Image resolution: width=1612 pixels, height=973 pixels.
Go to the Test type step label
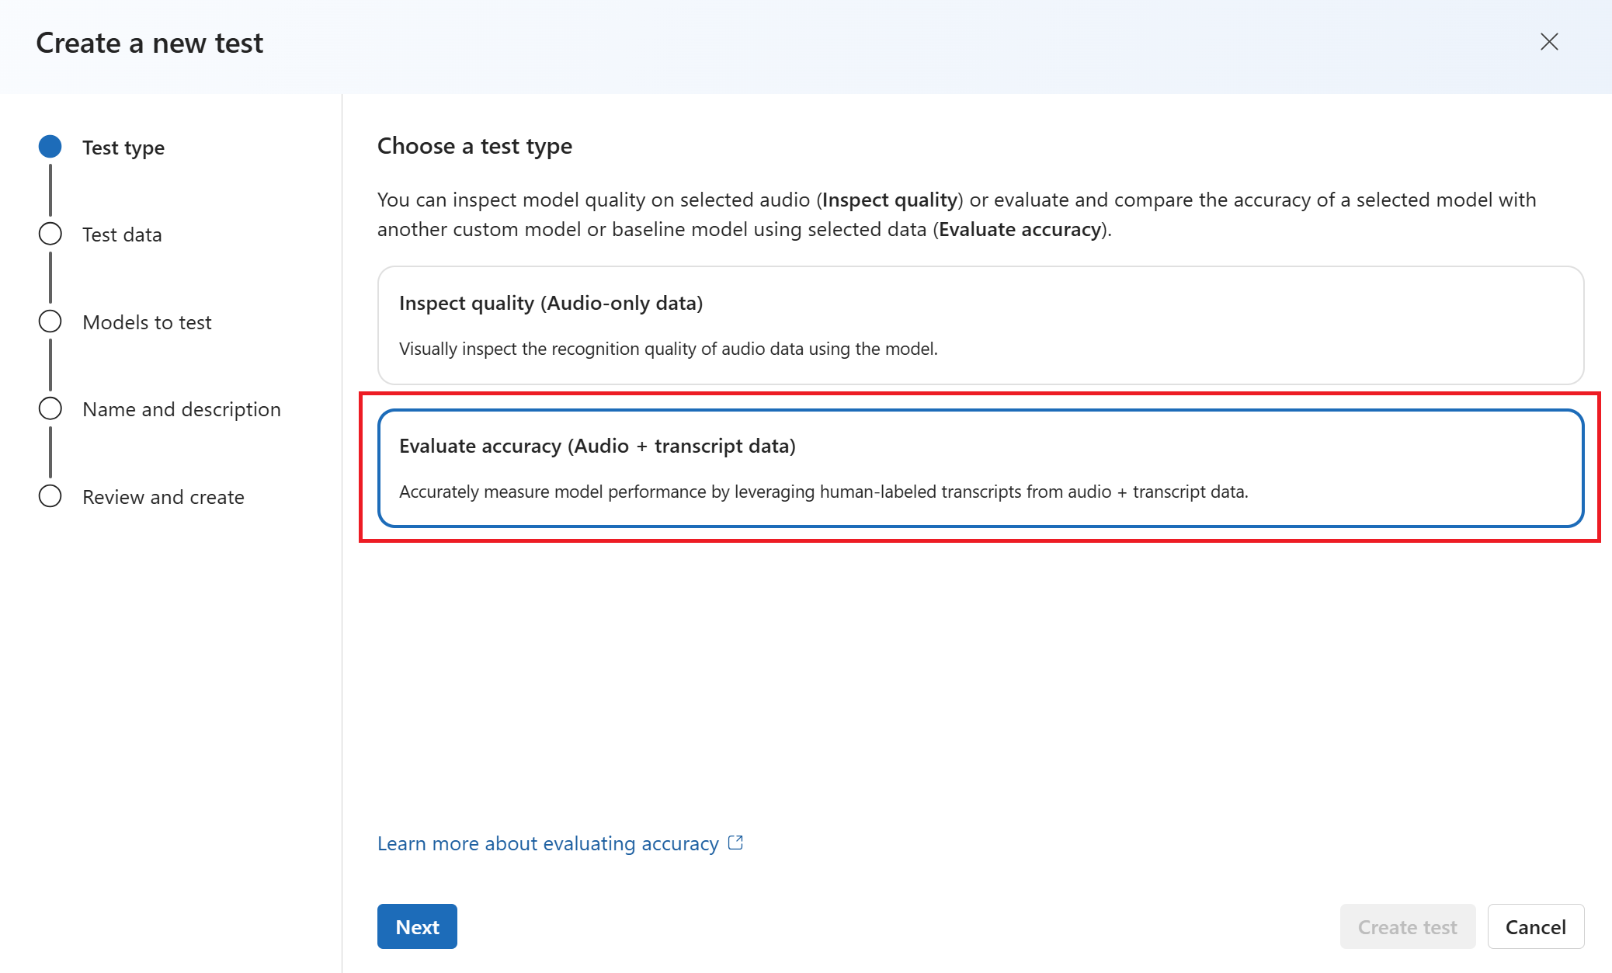tap(123, 148)
